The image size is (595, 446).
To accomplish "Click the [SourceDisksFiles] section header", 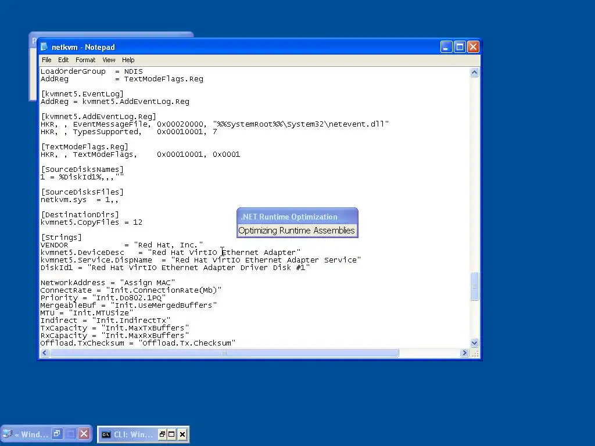I will pos(82,192).
